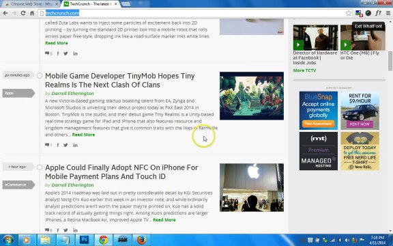Click the timeline circle beside the TinyMob headline

tap(40, 76)
